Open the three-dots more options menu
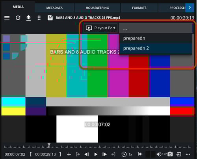This screenshot has width=197, height=159. [x=188, y=154]
